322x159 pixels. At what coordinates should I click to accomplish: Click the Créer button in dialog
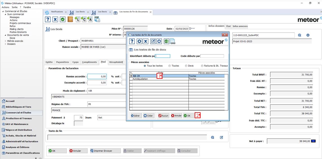148,116
